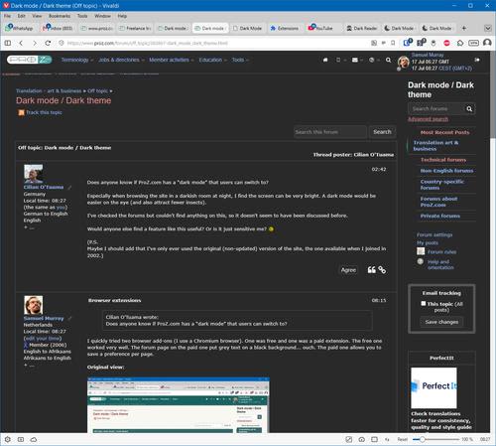
Task: Go back with the browser back arrow
Action: [x=21, y=43]
